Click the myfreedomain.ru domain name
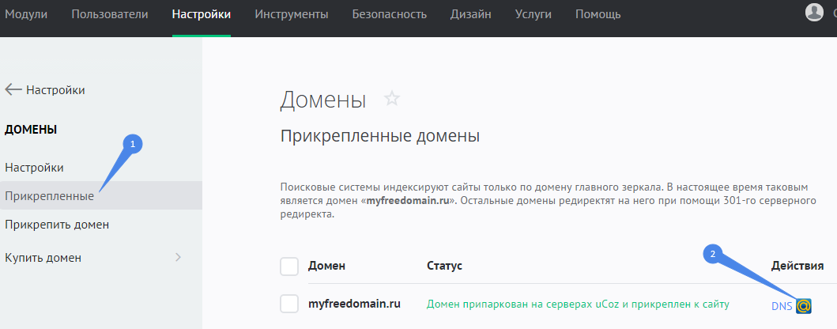 [354, 304]
